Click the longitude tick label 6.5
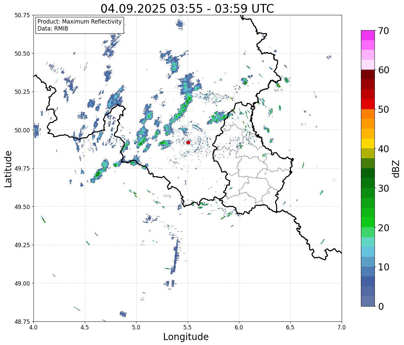The width and height of the screenshot is (404, 345). click(x=290, y=327)
